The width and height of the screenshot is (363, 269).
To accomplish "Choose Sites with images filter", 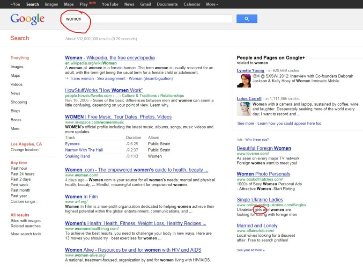I will click(x=25, y=221).
